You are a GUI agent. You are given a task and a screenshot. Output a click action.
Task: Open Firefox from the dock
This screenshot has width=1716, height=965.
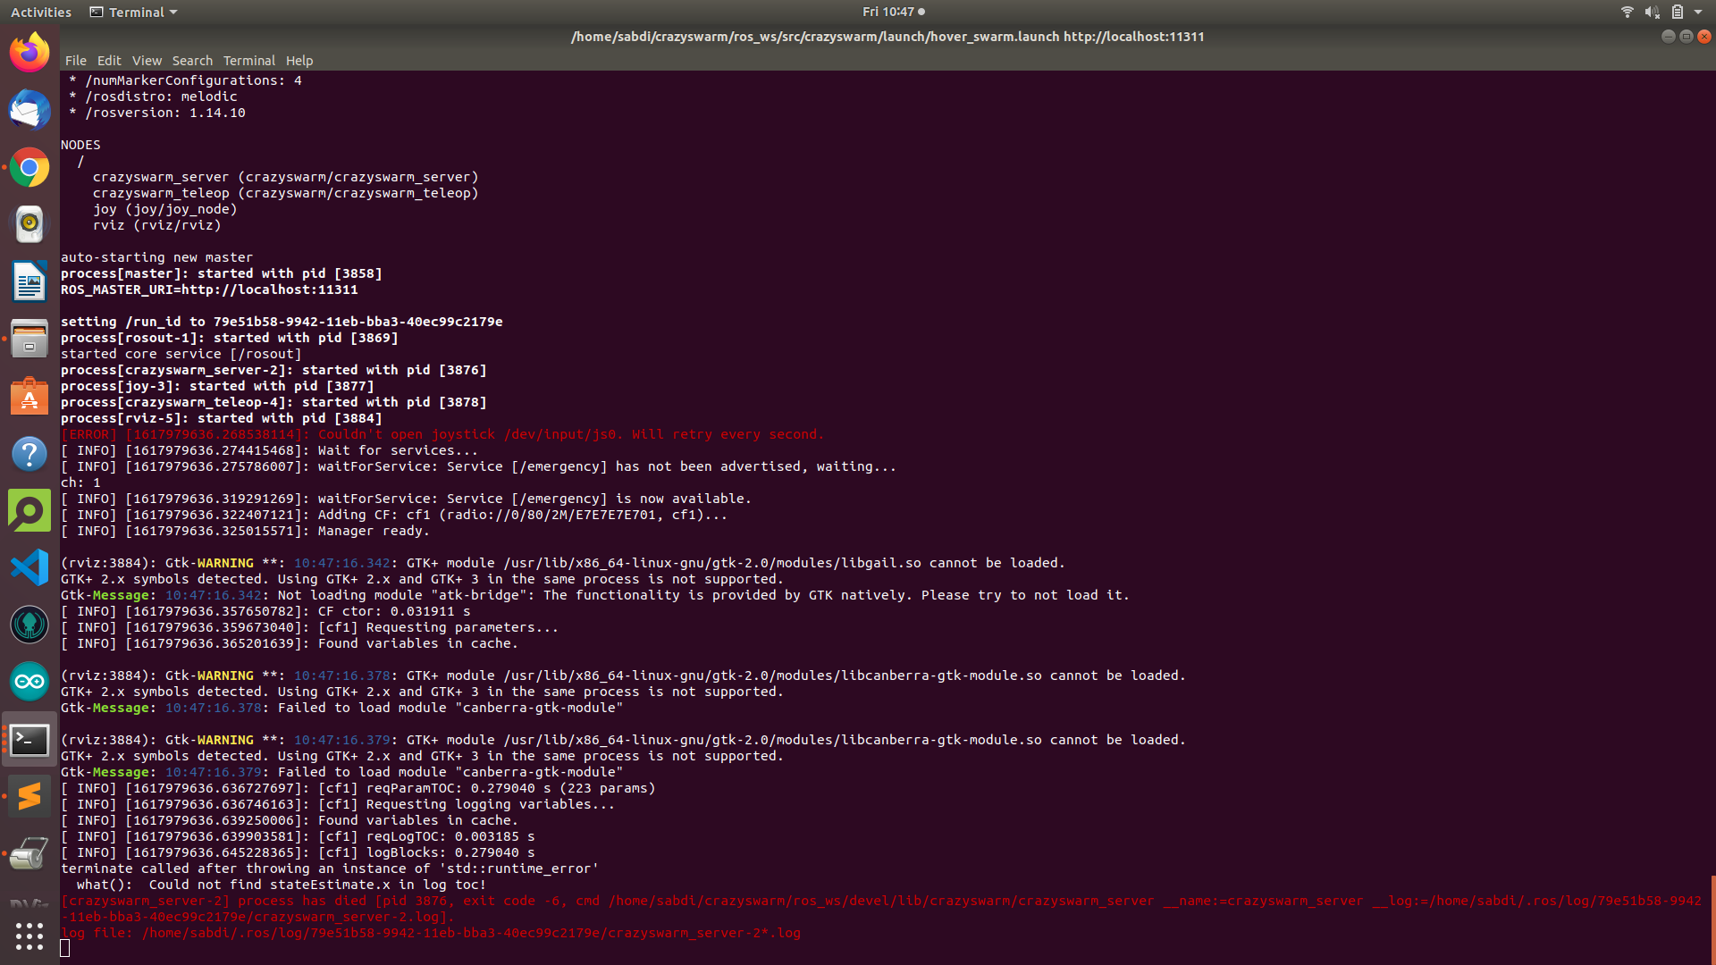(x=29, y=53)
